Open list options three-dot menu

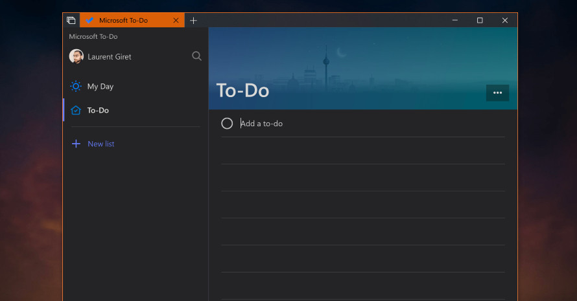pos(497,93)
